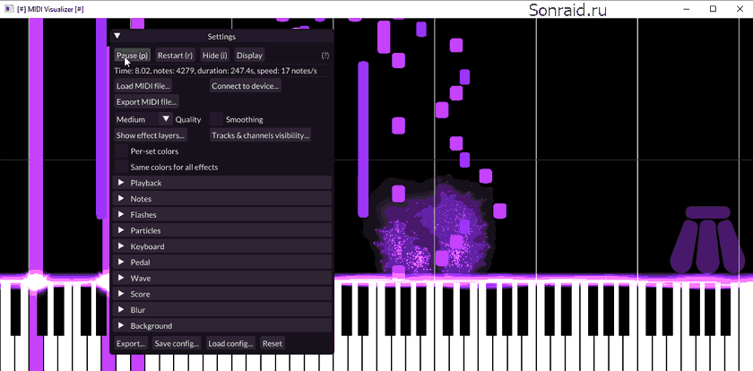Expand the Particles section

tap(222, 230)
